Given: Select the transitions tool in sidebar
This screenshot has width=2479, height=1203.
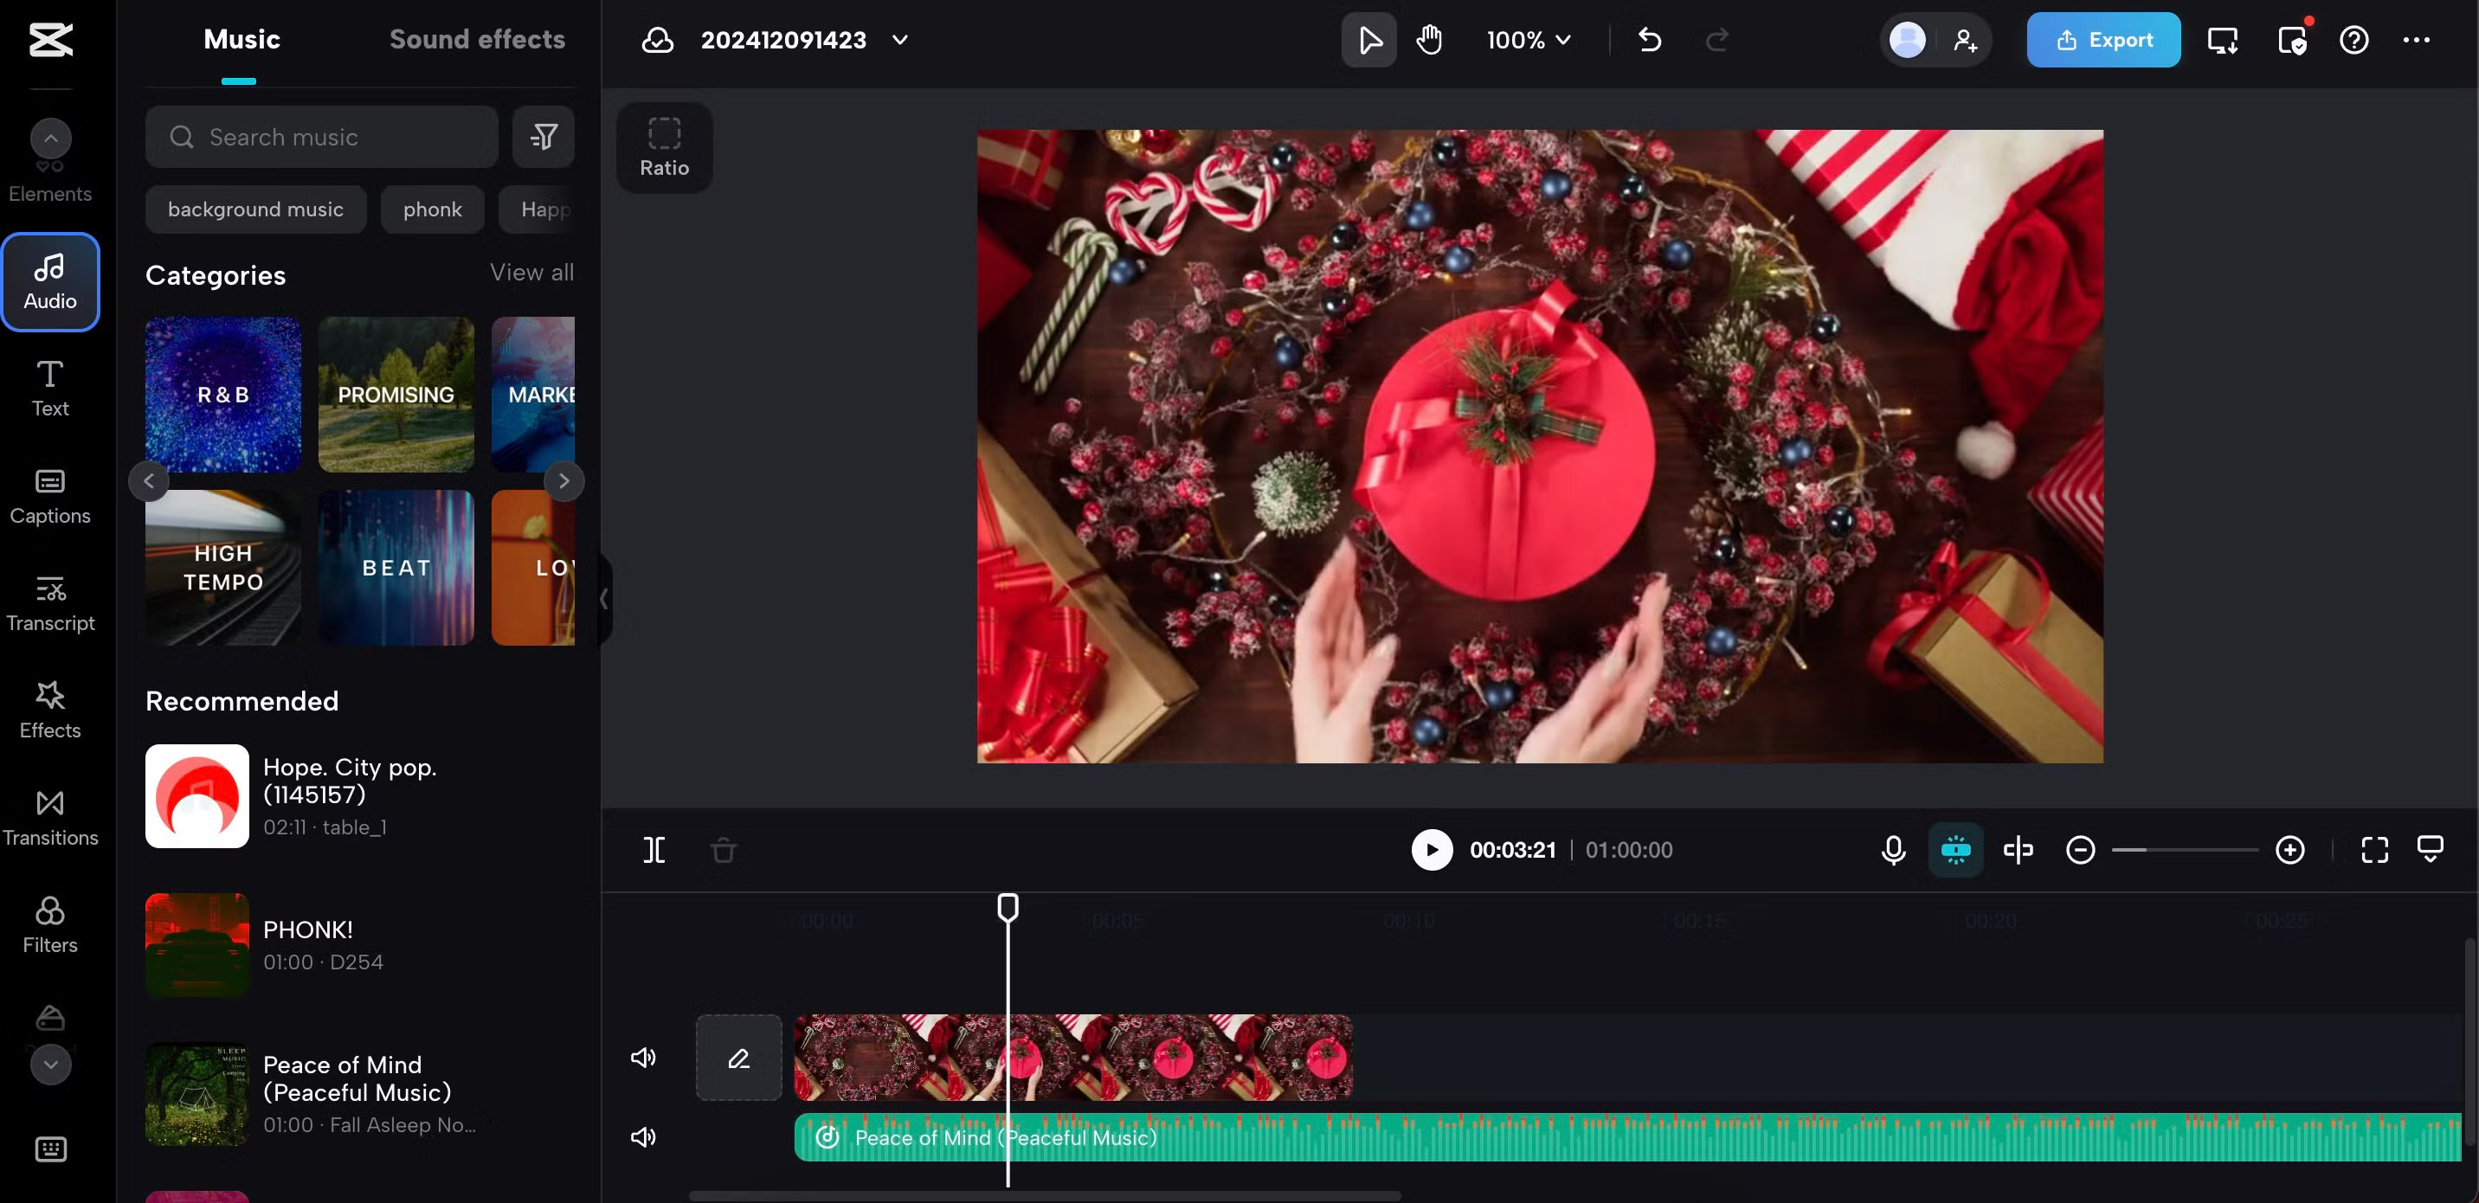Looking at the screenshot, I should tap(50, 817).
